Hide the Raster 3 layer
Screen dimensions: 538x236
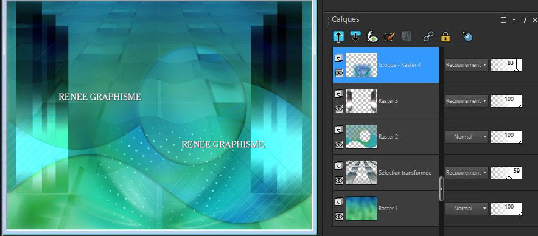tap(339, 109)
